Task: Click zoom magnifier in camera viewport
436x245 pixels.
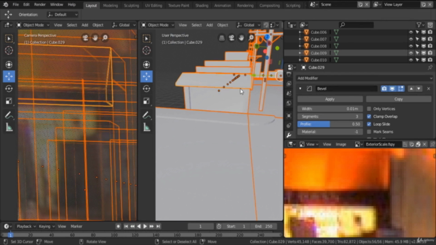Action: 105,38
